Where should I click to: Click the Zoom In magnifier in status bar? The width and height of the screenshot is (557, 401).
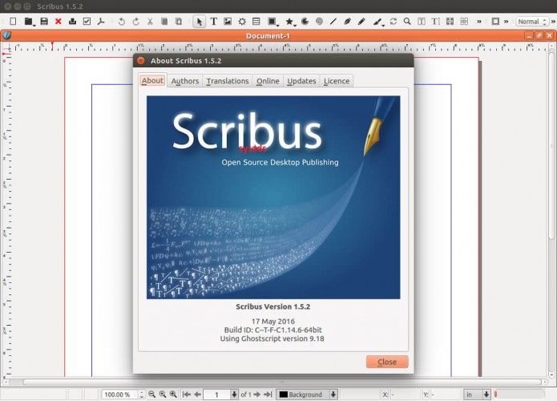click(173, 395)
